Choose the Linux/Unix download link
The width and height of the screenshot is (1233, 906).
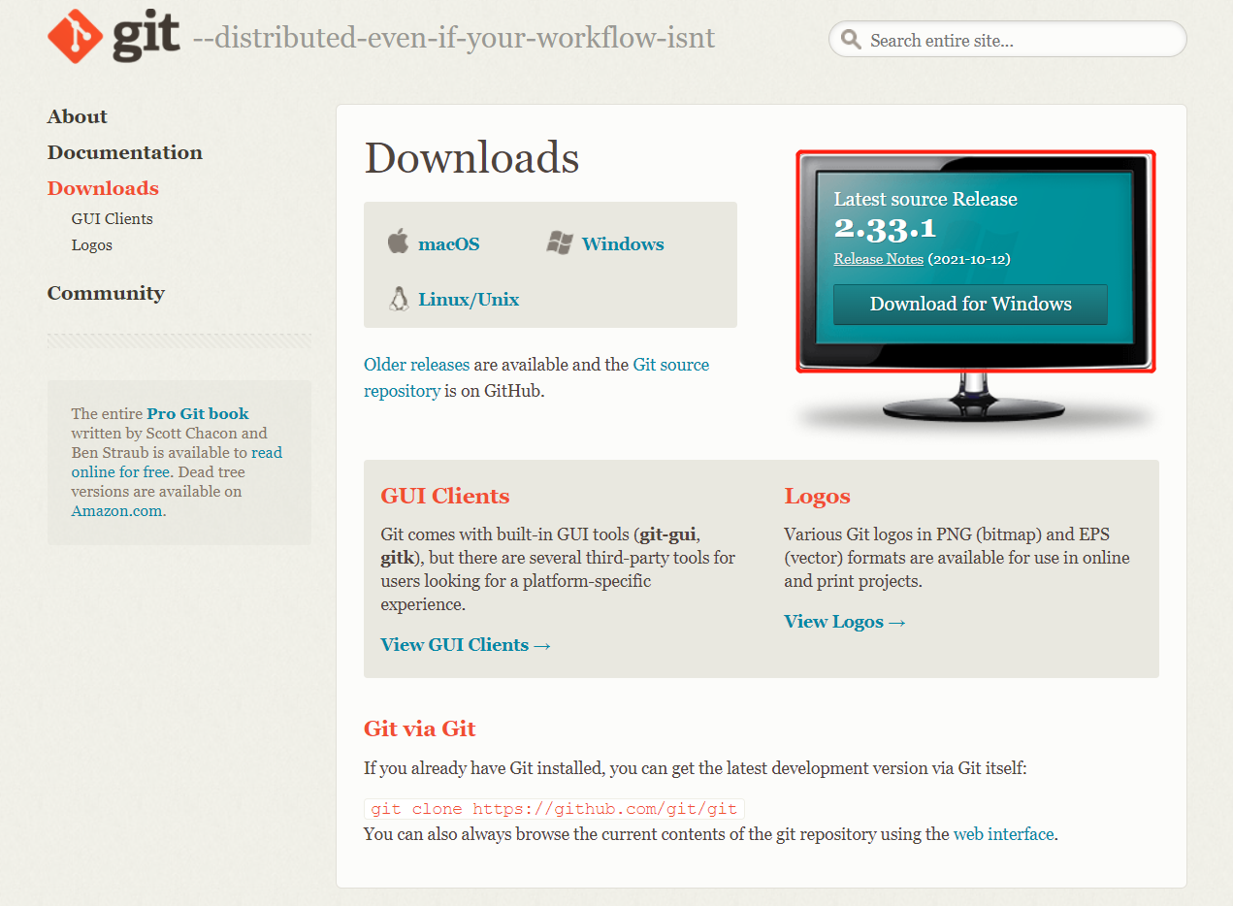[469, 299]
